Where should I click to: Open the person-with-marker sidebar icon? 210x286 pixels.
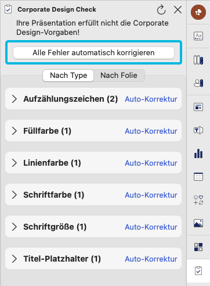198,83
